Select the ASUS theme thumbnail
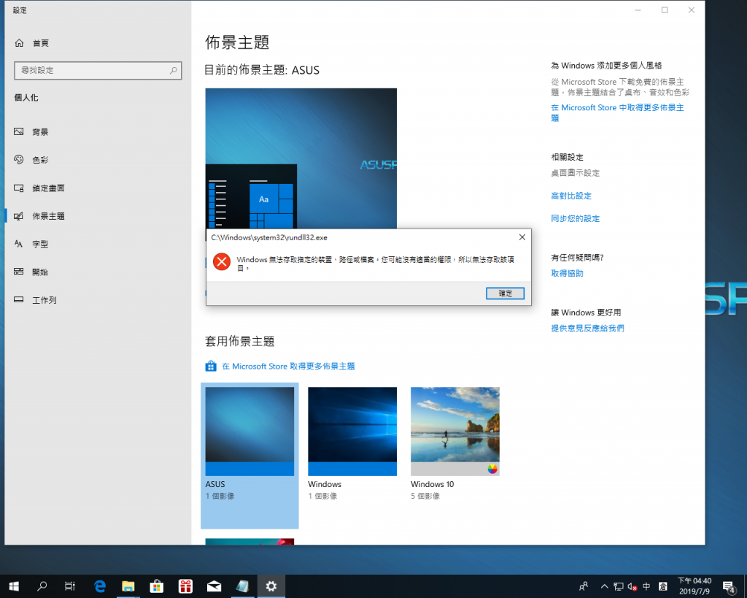 click(249, 431)
